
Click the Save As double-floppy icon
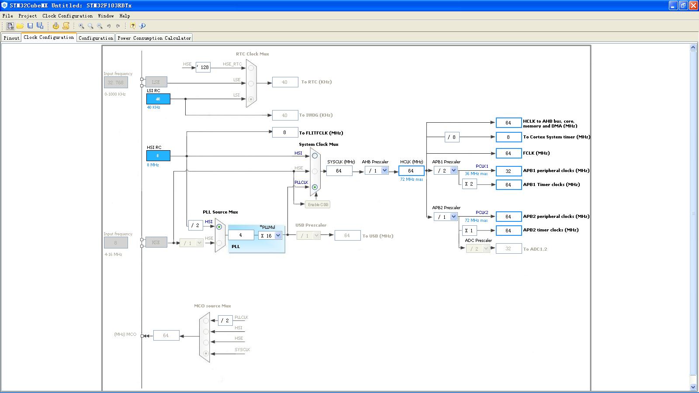(x=40, y=26)
